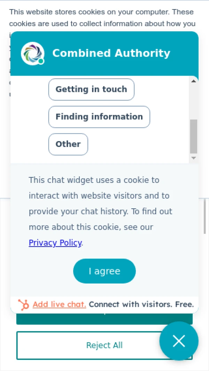This screenshot has height=371, width=209.
Task: Select the Getting in touch option
Action: pos(91,90)
